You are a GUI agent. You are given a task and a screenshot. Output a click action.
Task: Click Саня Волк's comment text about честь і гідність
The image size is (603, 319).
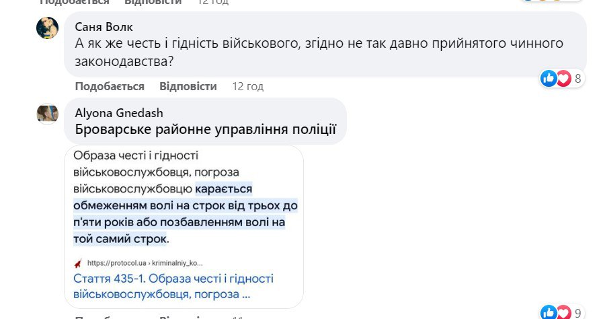point(316,51)
